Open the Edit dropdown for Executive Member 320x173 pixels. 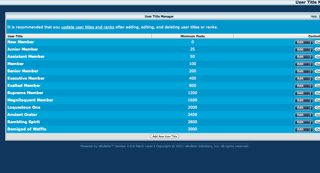coord(303,79)
